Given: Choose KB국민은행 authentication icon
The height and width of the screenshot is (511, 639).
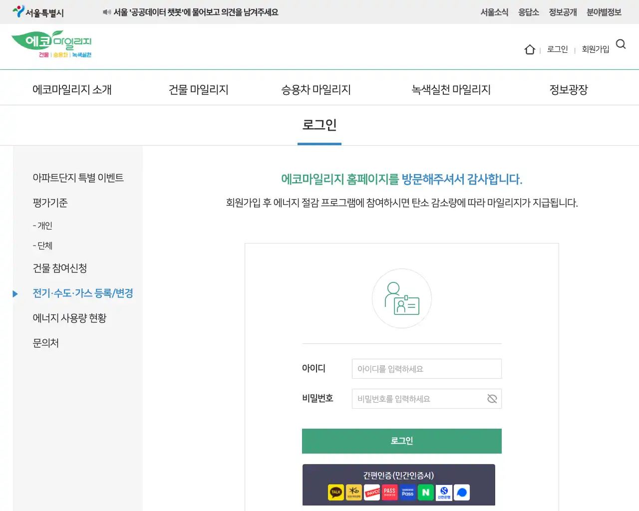Looking at the screenshot, I should pos(354,493).
